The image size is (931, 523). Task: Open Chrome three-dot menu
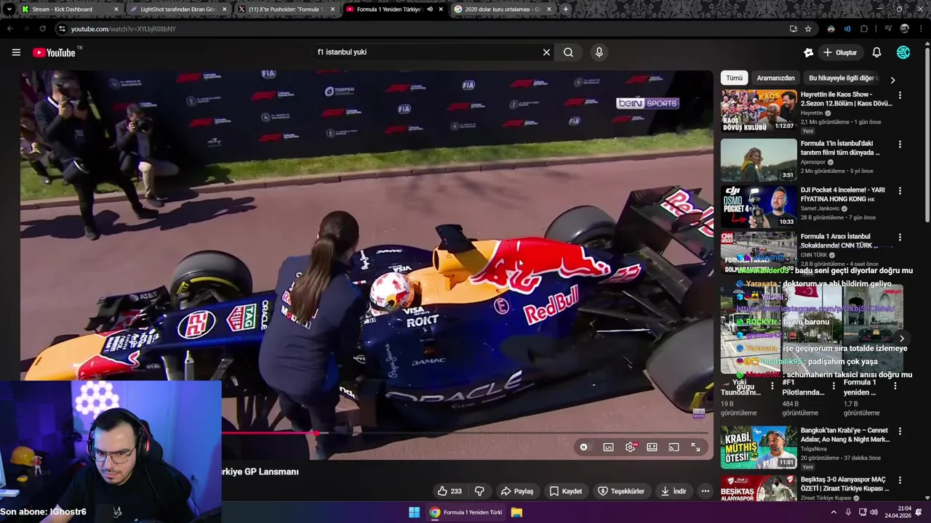coord(919,29)
